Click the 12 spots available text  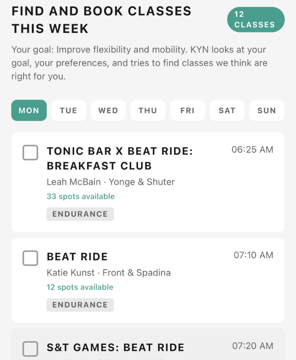point(80,287)
